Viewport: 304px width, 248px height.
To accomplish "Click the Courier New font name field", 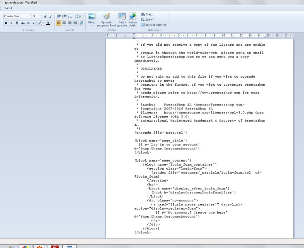I will (x=16, y=16).
